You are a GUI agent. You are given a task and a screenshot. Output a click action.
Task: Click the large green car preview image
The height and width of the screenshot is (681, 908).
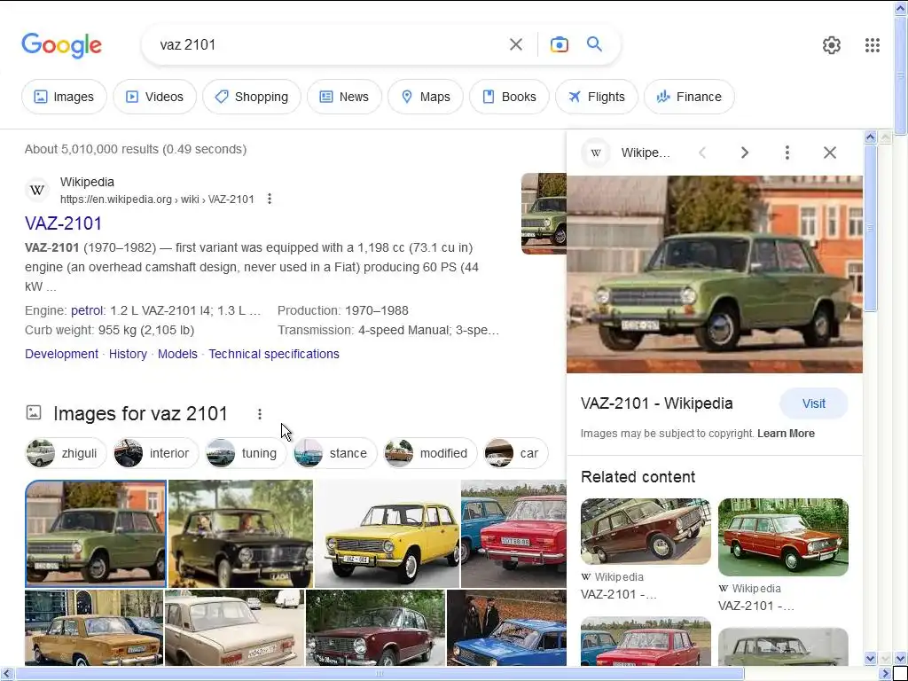pos(715,275)
